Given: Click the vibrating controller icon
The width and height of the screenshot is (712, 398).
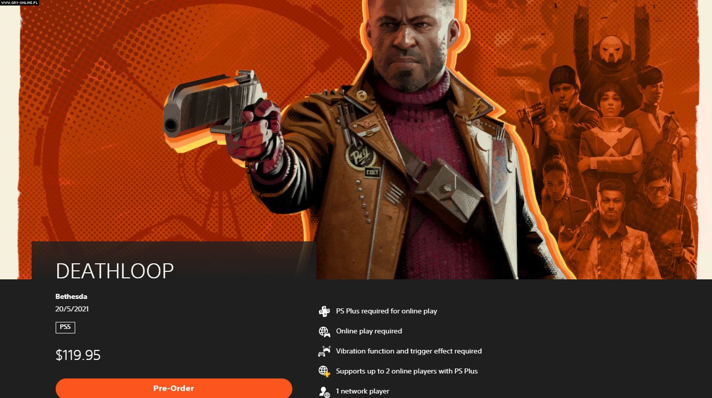Looking at the screenshot, I should point(324,351).
